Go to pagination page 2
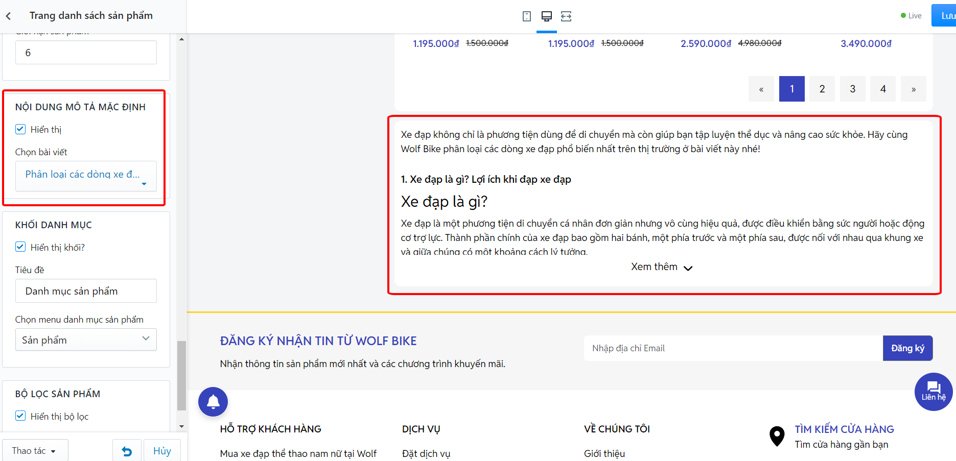Image resolution: width=956 pixels, height=461 pixels. coord(822,89)
